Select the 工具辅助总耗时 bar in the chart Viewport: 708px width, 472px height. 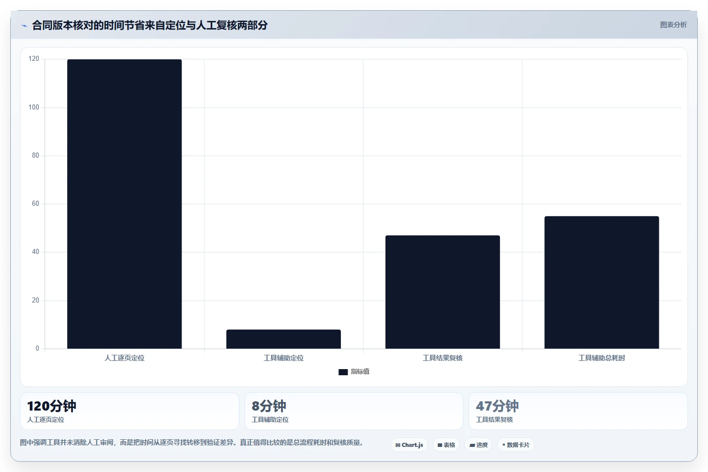[x=602, y=283]
